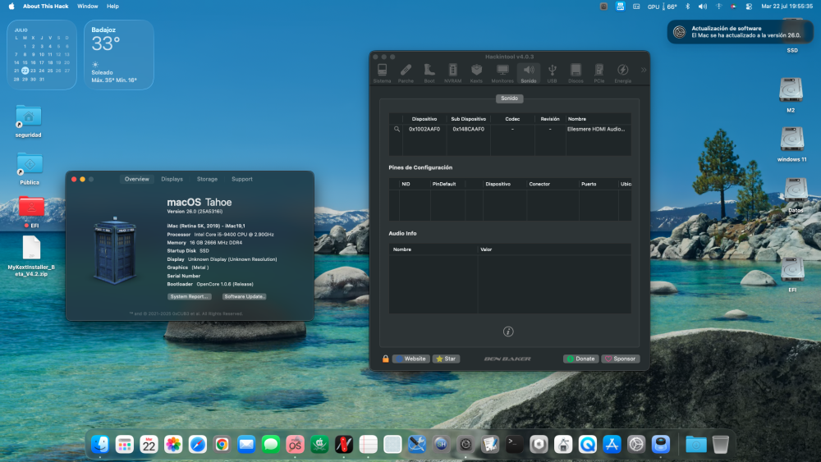Screen dimensions: 821x462
Task: Click the GPU temperature menu bar item
Action: coord(663,7)
